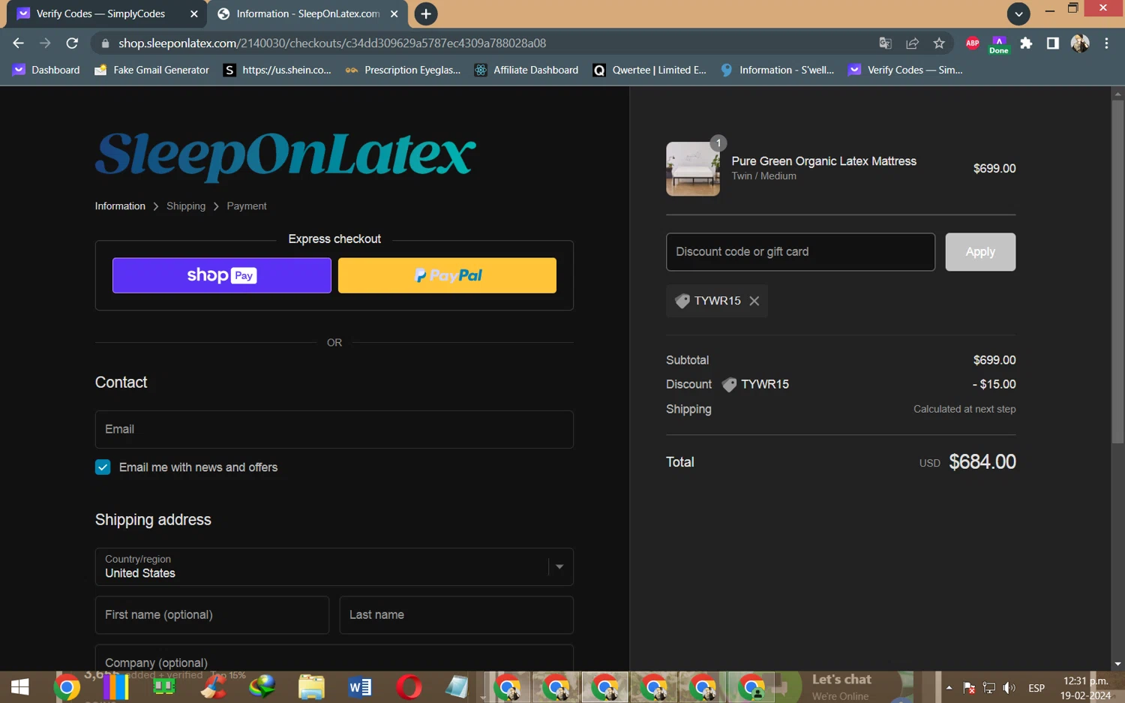Open Dashboard bookmark
This screenshot has width=1125, height=703.
(x=46, y=70)
